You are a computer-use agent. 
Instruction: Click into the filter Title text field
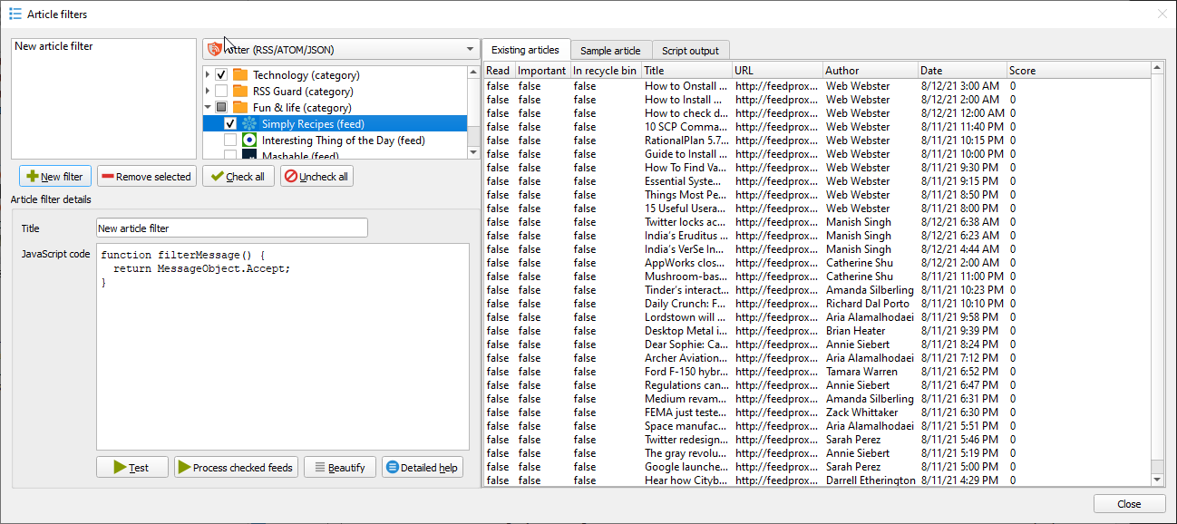click(x=231, y=228)
